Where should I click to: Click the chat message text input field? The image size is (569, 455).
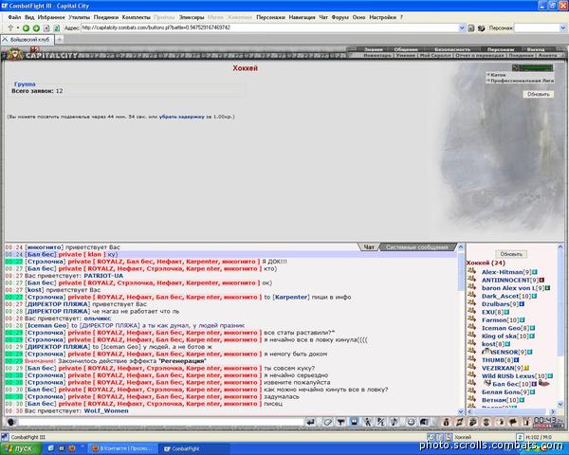coord(161,422)
